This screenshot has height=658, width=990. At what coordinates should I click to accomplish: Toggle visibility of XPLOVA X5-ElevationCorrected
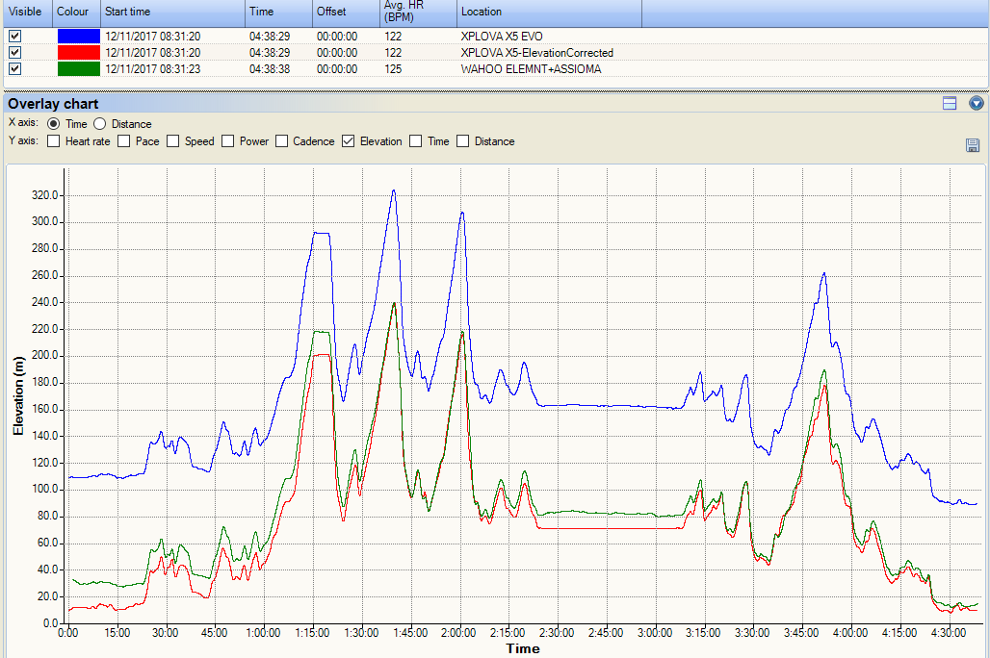(x=13, y=53)
